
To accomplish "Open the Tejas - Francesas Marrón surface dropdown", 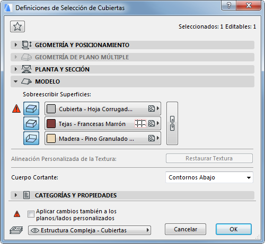I will (x=103, y=123).
